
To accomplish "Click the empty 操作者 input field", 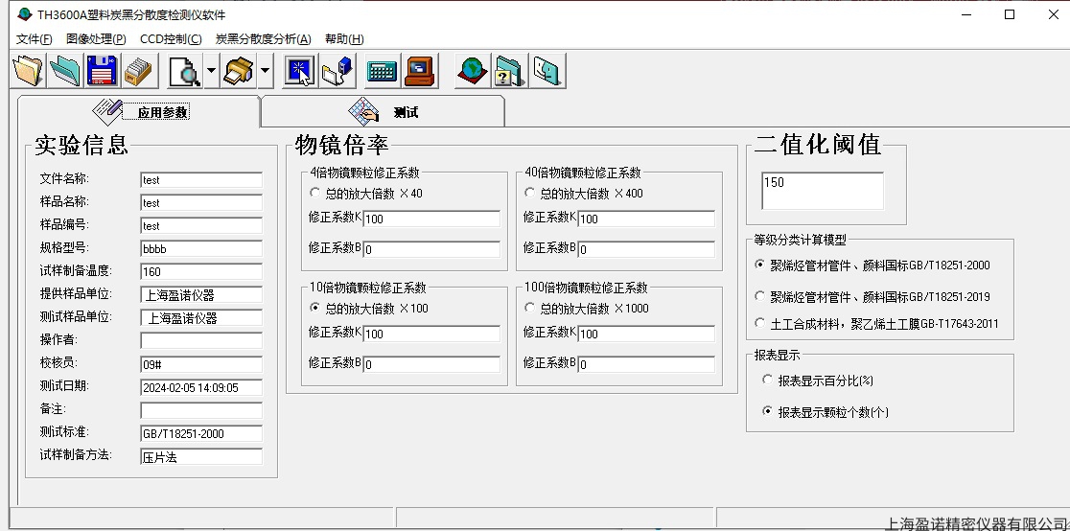I will 200,341.
